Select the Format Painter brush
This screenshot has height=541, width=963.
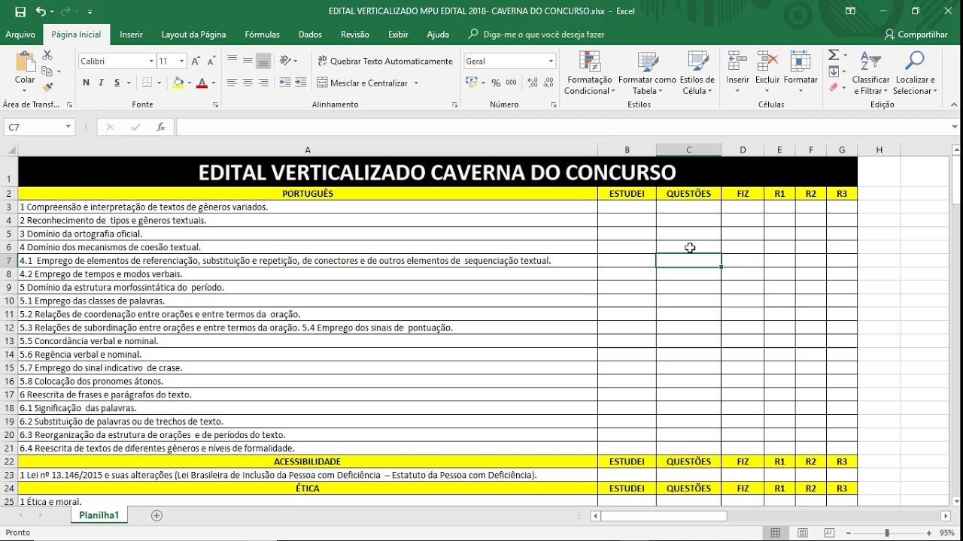pyautogui.click(x=47, y=87)
